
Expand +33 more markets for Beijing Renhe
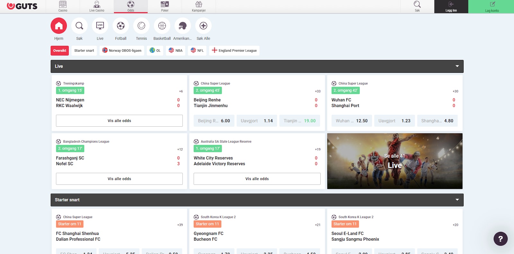coord(317,91)
